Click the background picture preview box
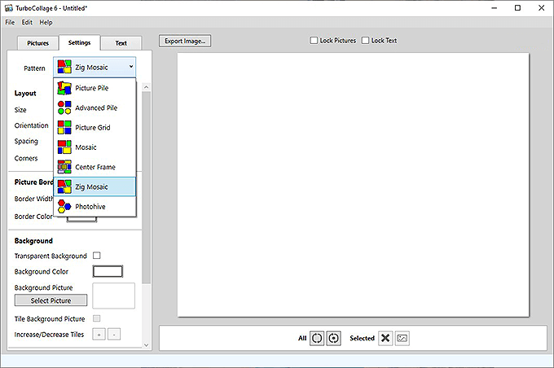 click(x=114, y=296)
